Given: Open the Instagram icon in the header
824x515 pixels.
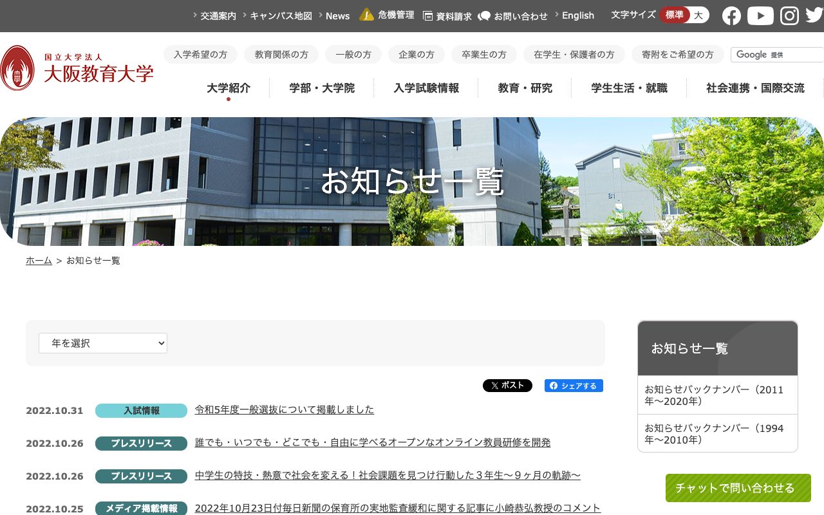Looking at the screenshot, I should click(x=789, y=15).
